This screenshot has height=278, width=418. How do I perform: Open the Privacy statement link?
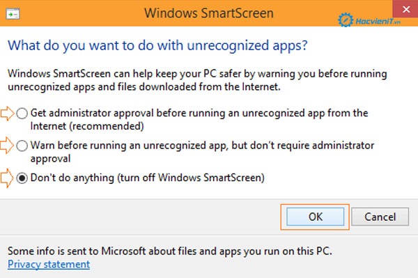[49, 264]
